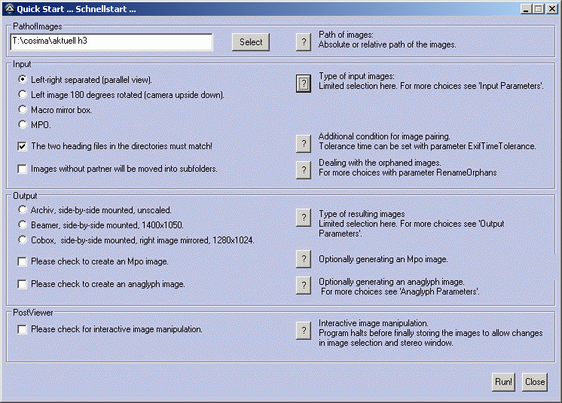562x403 pixels.
Task: Choose Archiv side-by-side unscaled output
Action: click(x=23, y=209)
